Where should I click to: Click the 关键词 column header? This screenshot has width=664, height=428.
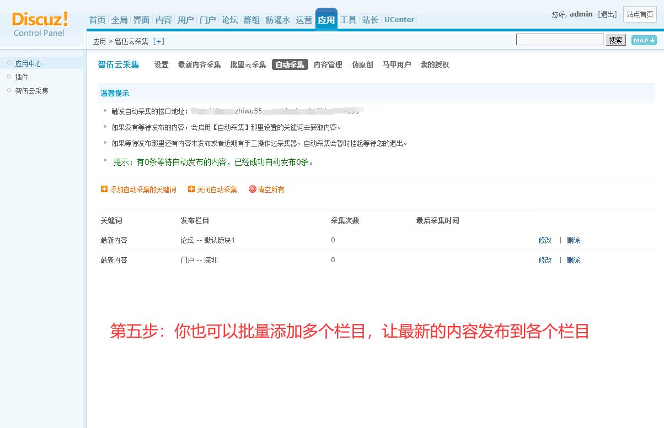tap(111, 220)
